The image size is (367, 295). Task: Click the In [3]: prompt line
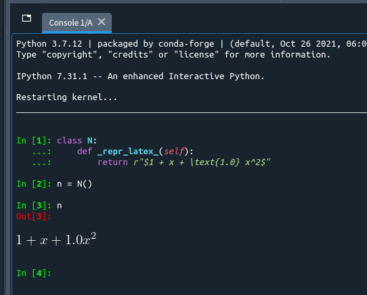(39, 206)
